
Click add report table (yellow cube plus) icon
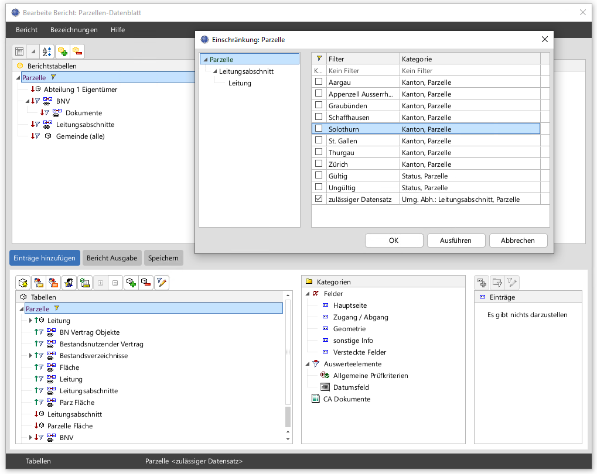[x=63, y=51]
